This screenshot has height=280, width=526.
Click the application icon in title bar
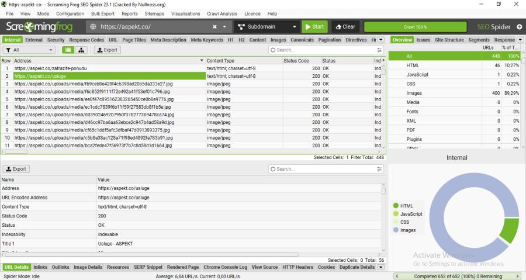tap(4, 4)
